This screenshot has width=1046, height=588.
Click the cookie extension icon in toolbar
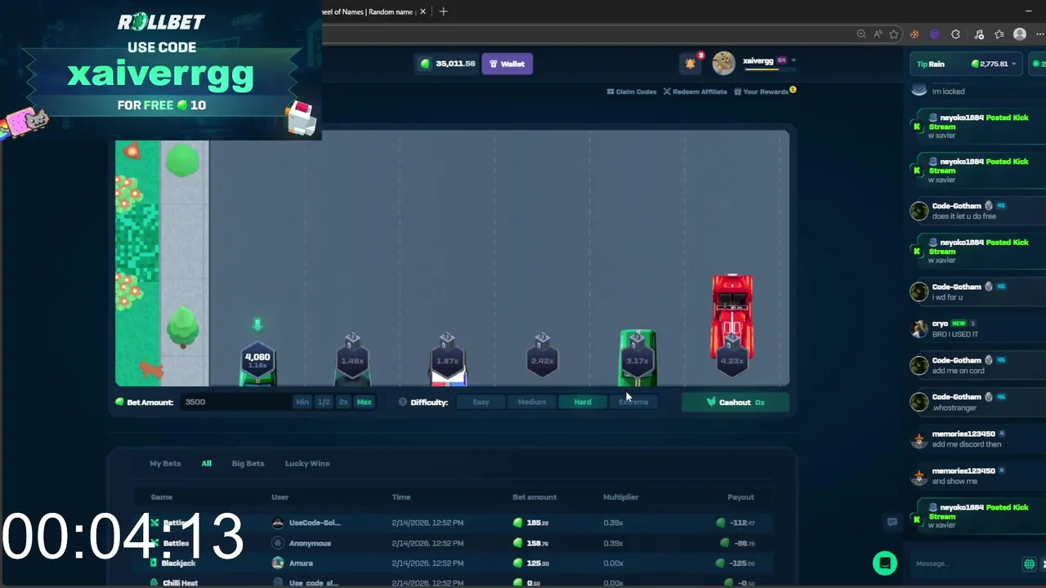[914, 34]
